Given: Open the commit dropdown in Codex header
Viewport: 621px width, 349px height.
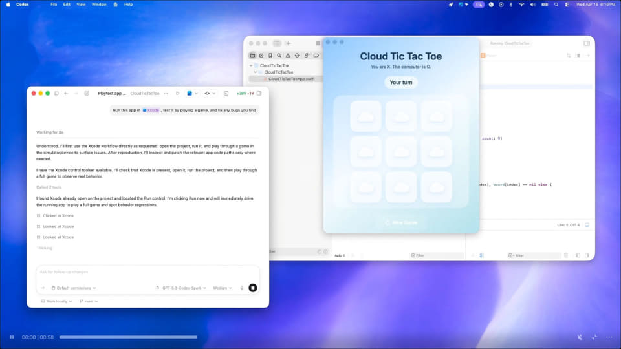Looking at the screenshot, I should pos(210,93).
